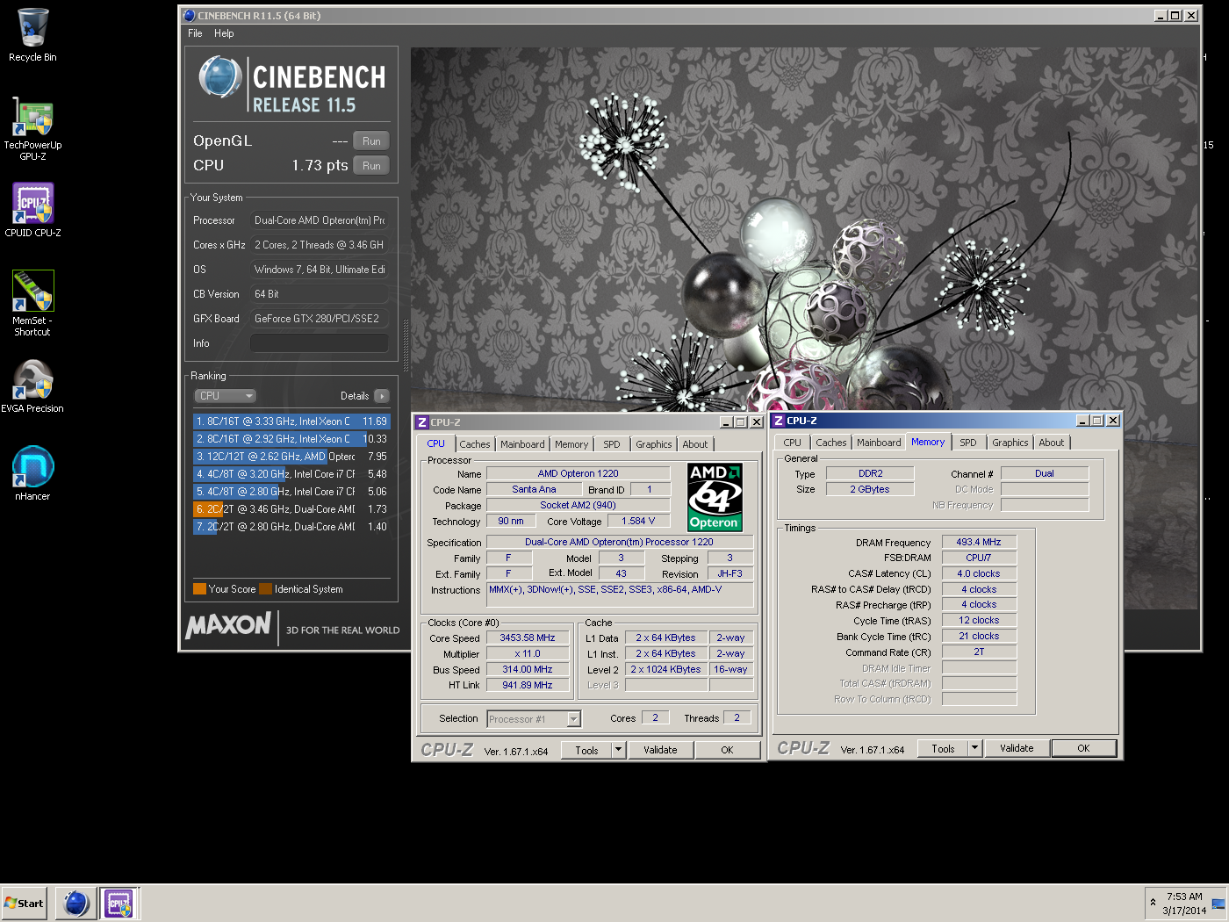Select highlighted ranking row 2C/2T @ 3.46 GHz
This screenshot has height=922, width=1229.
pyautogui.click(x=291, y=509)
